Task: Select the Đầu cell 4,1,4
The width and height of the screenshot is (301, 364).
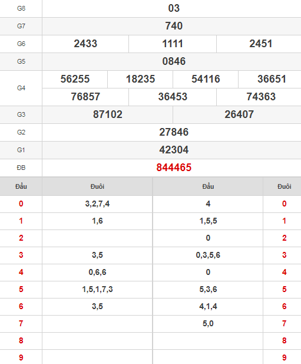Action: click(208, 306)
